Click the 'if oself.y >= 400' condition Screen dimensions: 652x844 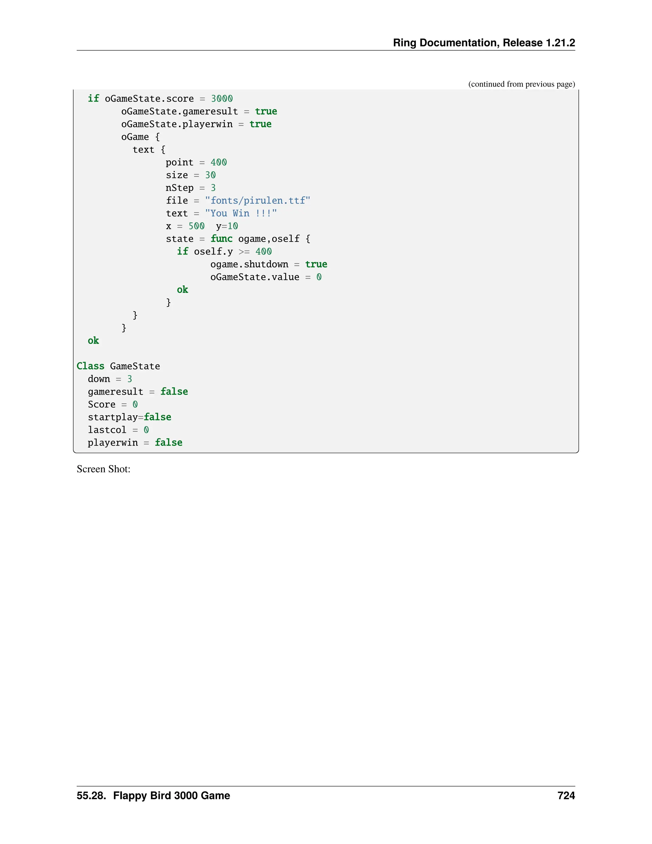(x=224, y=252)
